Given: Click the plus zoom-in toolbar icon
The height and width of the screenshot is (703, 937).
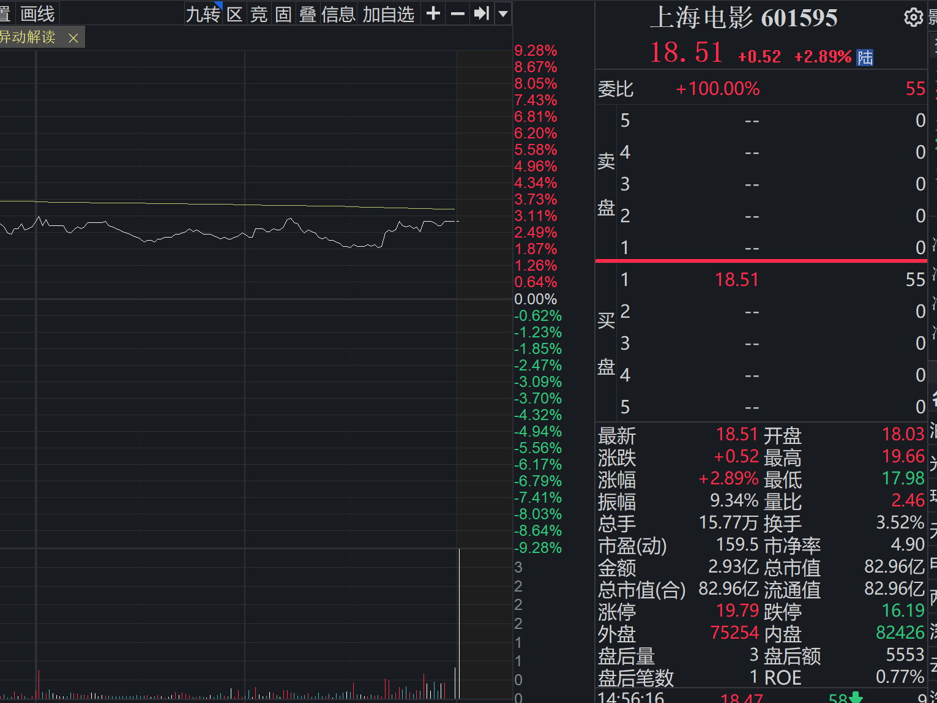Looking at the screenshot, I should (433, 13).
